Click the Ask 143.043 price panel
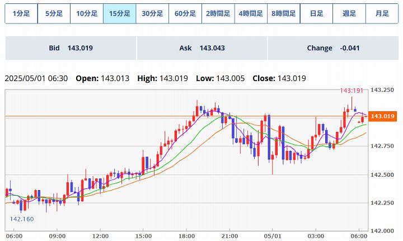 point(202,48)
